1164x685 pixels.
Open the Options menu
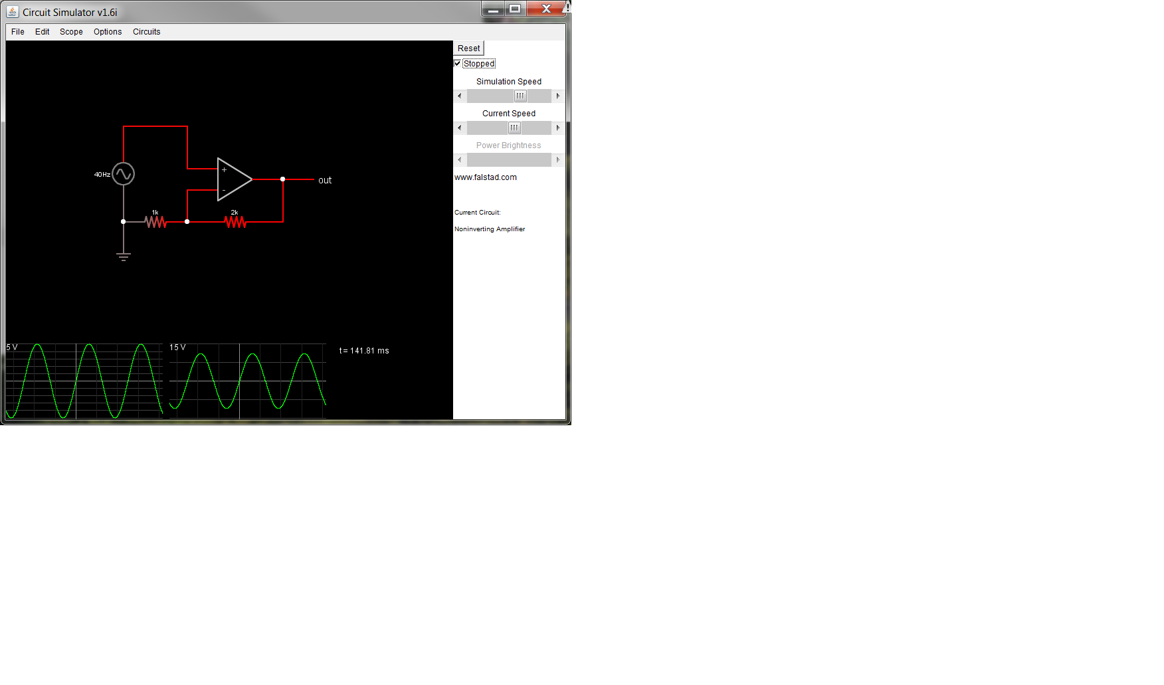pyautogui.click(x=108, y=32)
